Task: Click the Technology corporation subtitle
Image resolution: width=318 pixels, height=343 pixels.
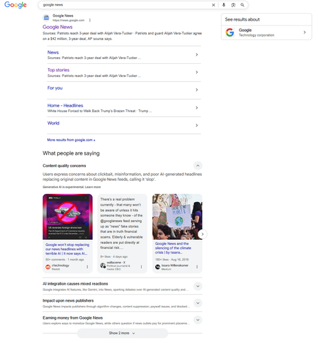Action: tap(257, 35)
